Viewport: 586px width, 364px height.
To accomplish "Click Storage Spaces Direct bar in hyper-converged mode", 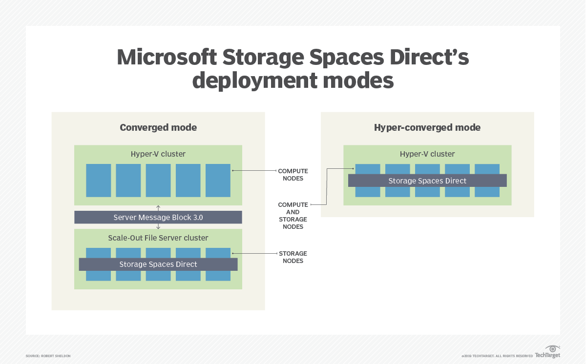I will [427, 181].
